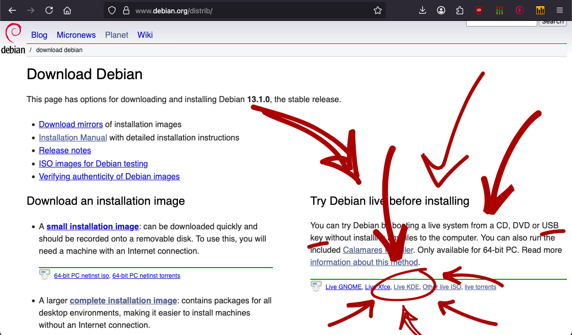
Task: Open the Release notes link
Action: (x=65, y=150)
